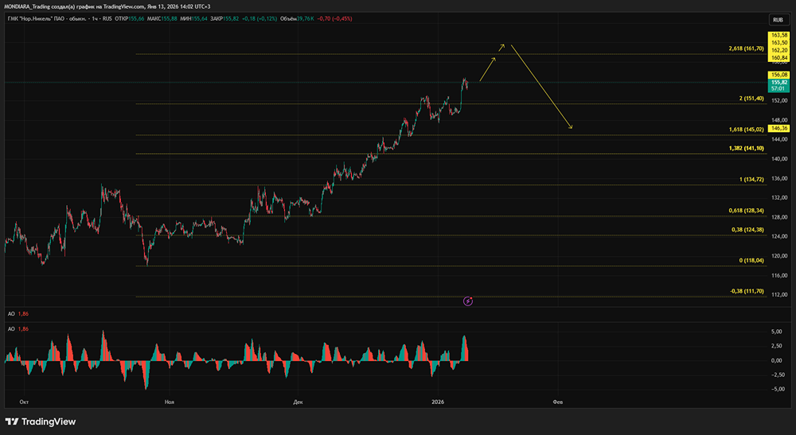Viewport: 796px width, 435px height.
Task: Click 152,00 on the price scale
Action: tap(780, 100)
